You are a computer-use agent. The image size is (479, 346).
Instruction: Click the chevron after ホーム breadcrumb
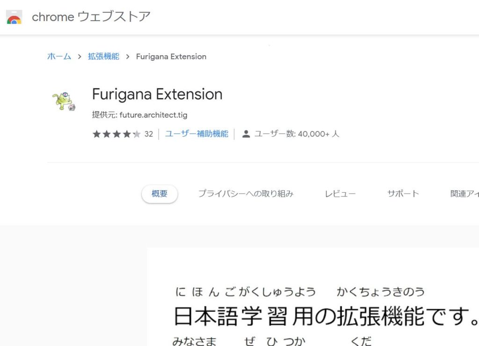80,57
